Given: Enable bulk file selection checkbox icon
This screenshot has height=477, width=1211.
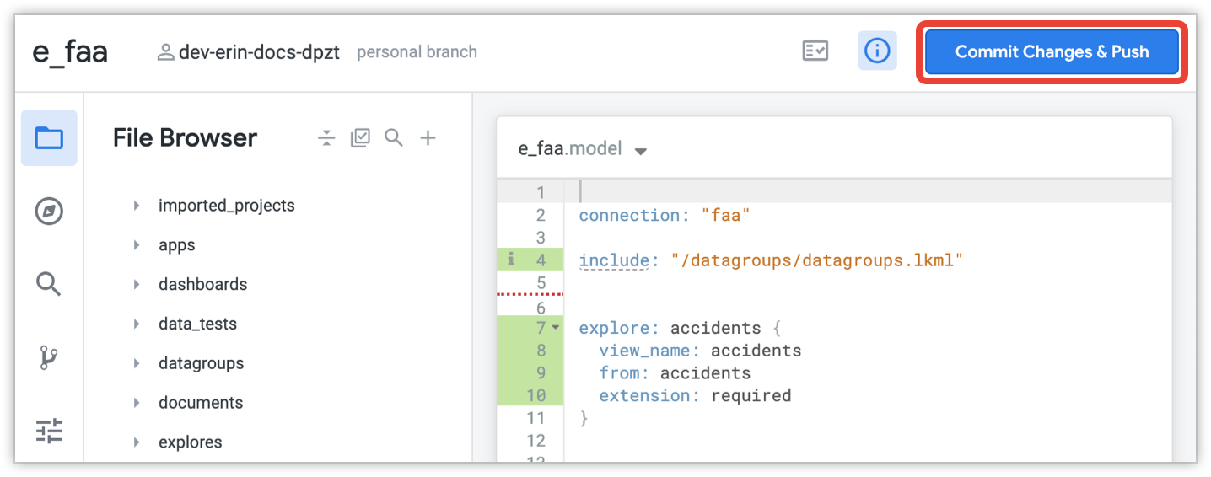Looking at the screenshot, I should point(360,138).
